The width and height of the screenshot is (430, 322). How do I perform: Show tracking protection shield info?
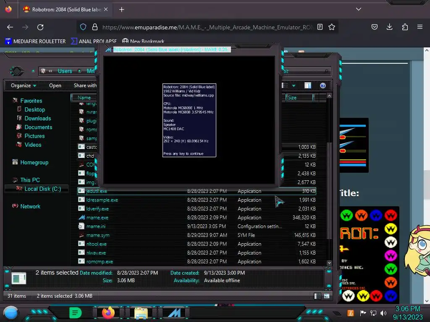83,27
